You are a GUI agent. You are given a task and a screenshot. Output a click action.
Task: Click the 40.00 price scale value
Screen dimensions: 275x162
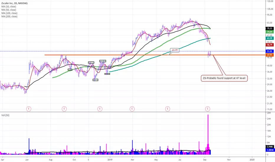click(270, 66)
